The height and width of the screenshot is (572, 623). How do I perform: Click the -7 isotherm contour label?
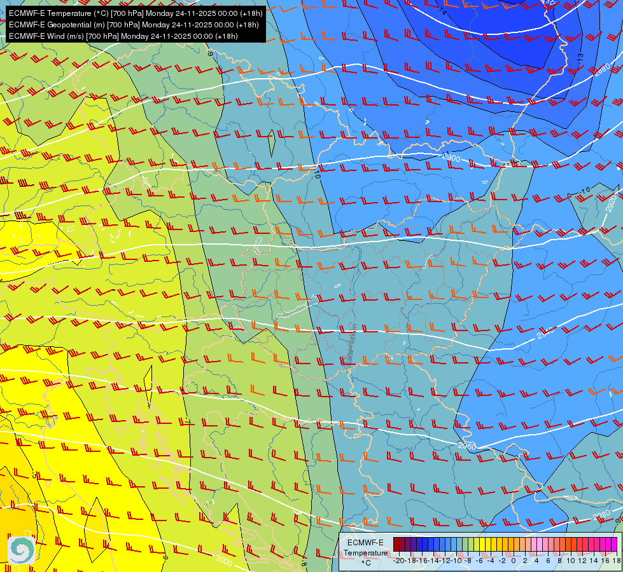click(188, 421)
